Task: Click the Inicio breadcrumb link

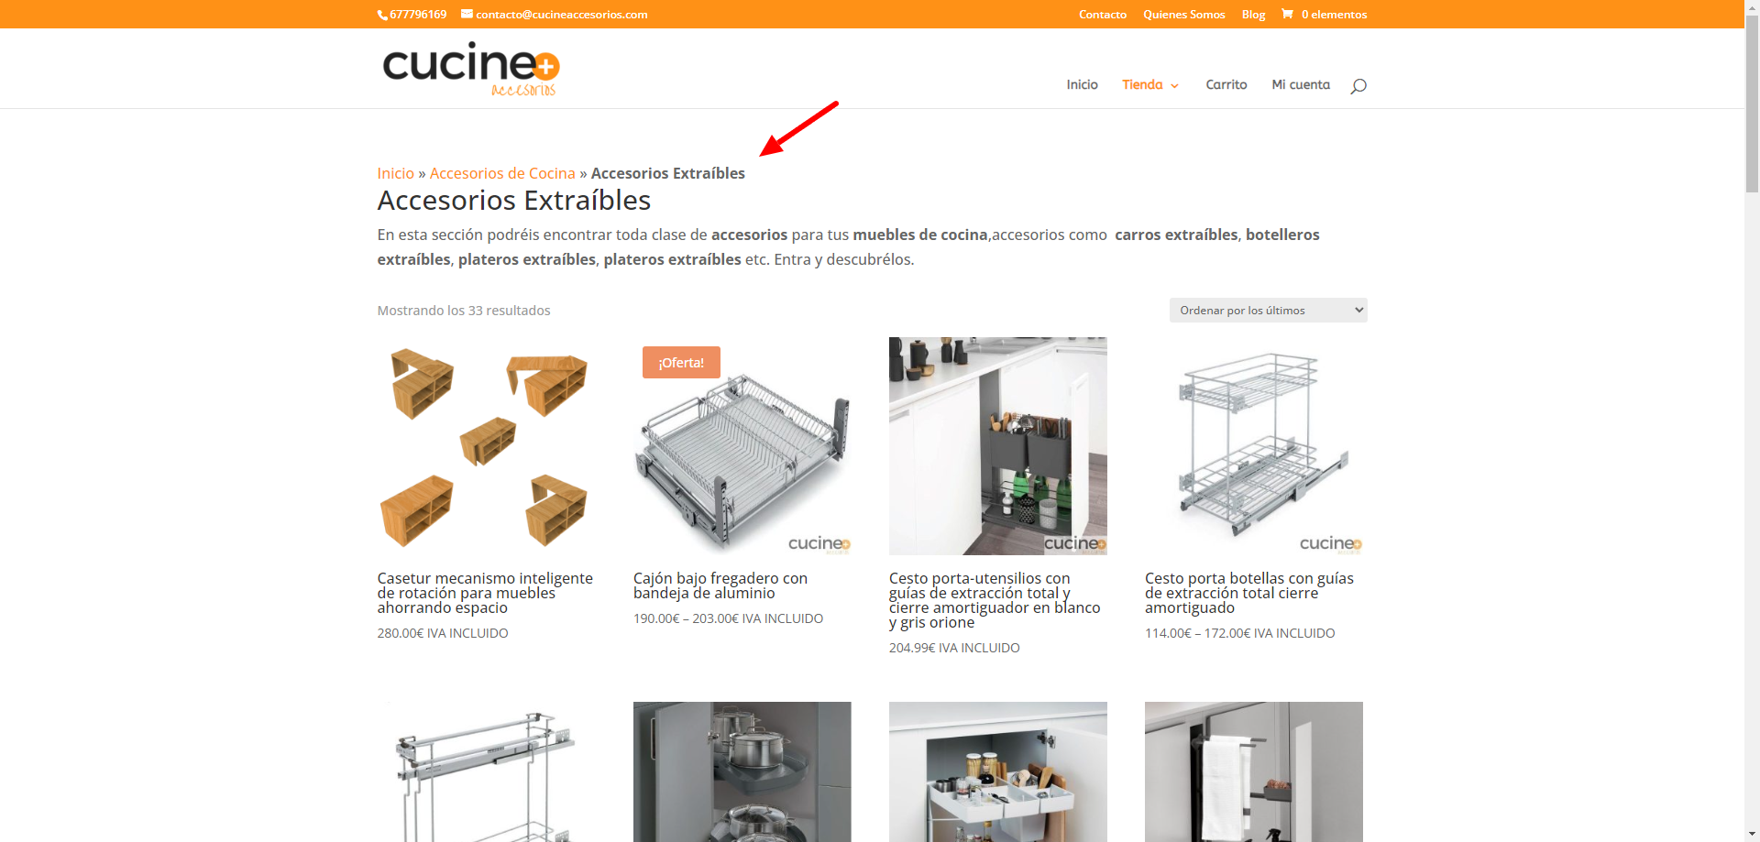Action: [395, 173]
